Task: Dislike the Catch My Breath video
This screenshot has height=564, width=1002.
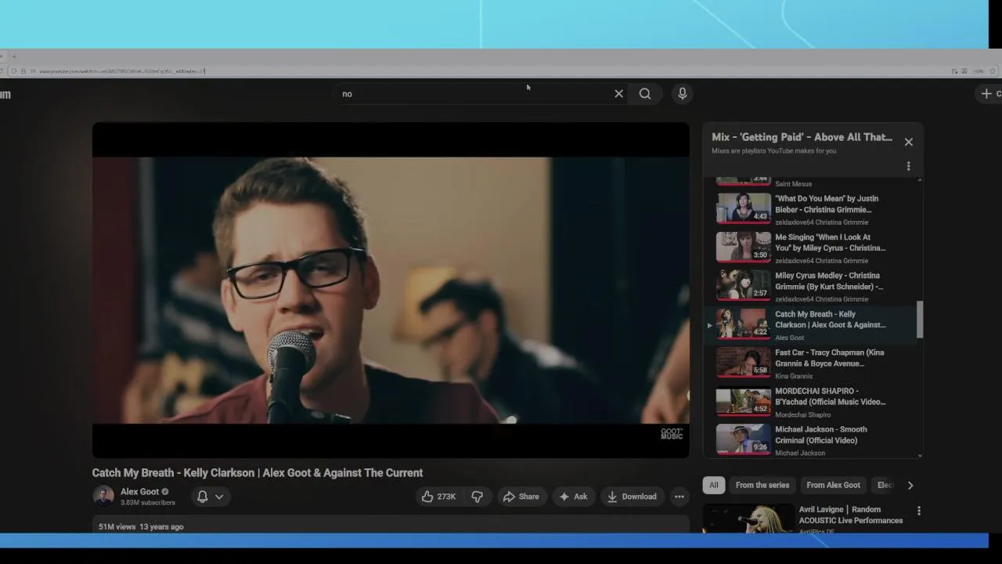Action: point(477,497)
